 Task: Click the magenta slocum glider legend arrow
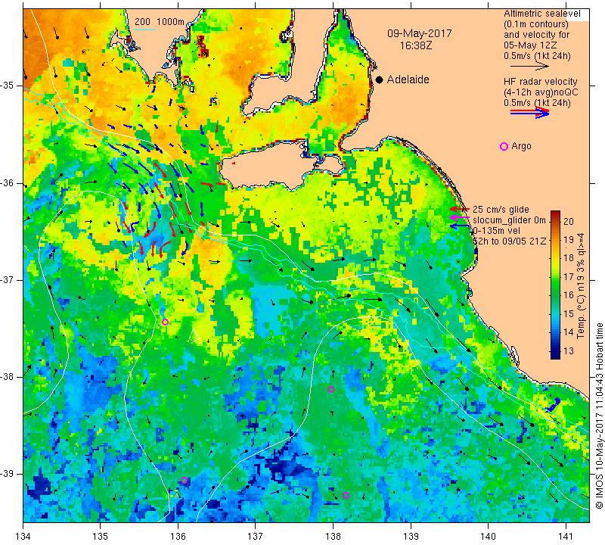460,217
